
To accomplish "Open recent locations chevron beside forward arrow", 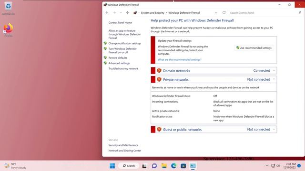I will click(121, 13).
